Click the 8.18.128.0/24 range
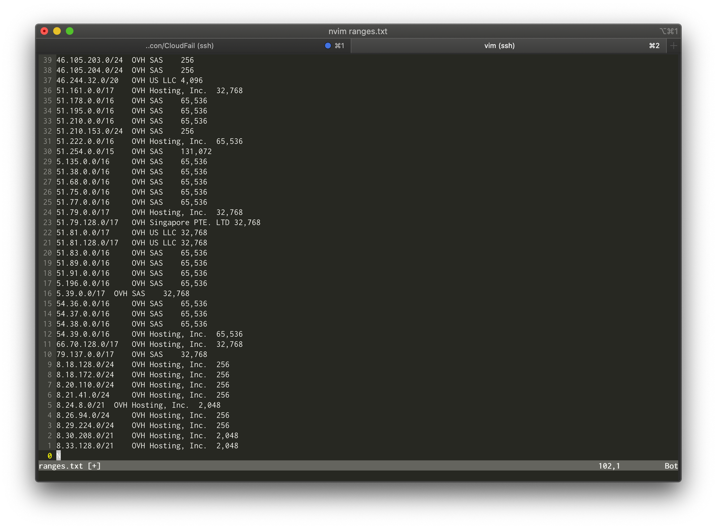This screenshot has height=529, width=717. (x=85, y=365)
